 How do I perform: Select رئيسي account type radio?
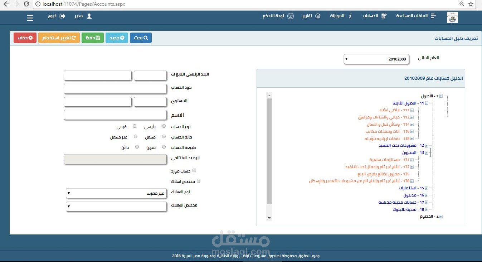(164, 126)
